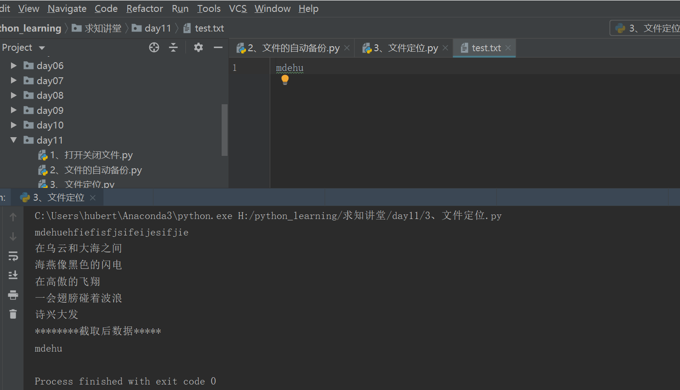Click mdehuehfiefisfjsifeijesifjie output line
This screenshot has width=680, height=390.
(112, 232)
